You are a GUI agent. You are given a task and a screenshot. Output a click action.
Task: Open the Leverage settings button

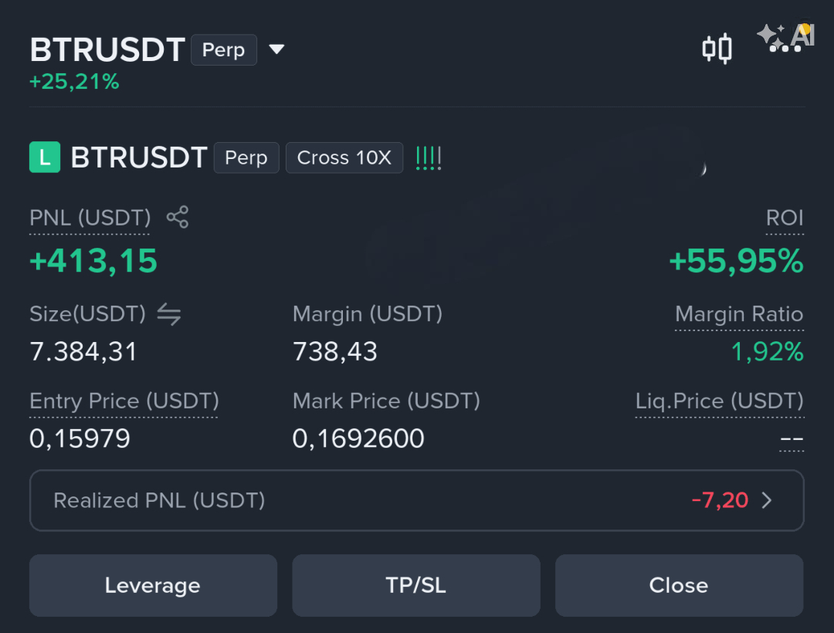tap(153, 585)
